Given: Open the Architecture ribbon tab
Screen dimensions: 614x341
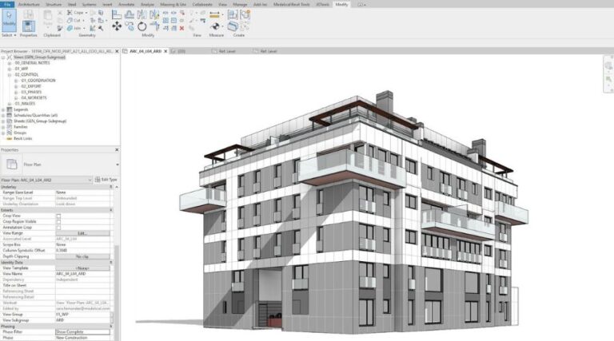Looking at the screenshot, I should coord(29,4).
